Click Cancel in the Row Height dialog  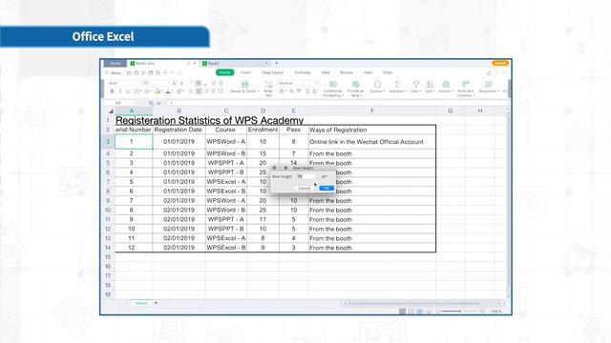304,189
